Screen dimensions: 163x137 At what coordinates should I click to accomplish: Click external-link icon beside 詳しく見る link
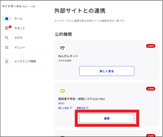[x=71, y=108]
